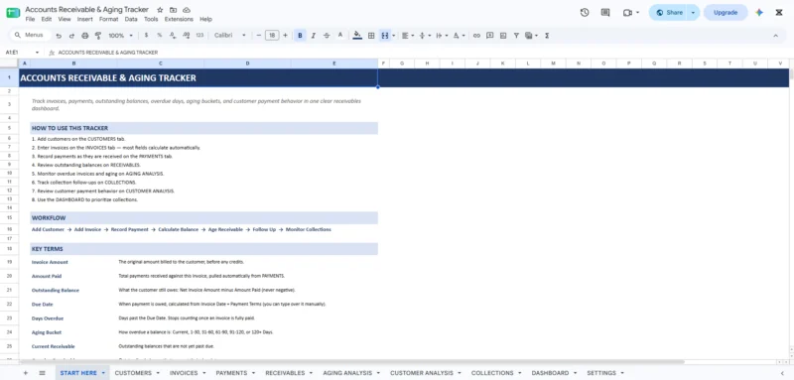Move document using folder icon
The image size is (794, 380).
173,10
